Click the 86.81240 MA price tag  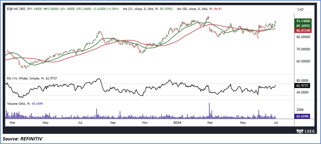pos(303,31)
